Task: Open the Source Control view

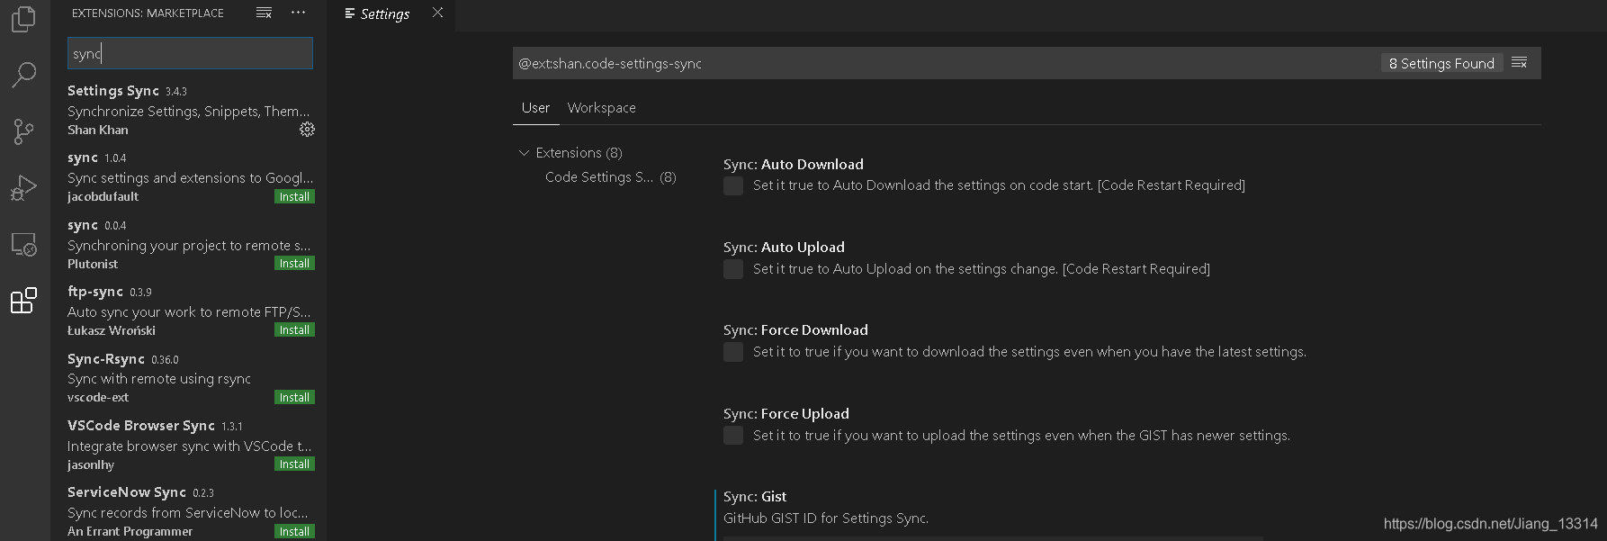Action: [23, 131]
